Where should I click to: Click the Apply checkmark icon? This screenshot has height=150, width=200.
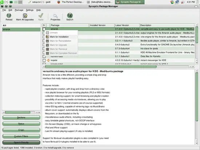pos(41,16)
